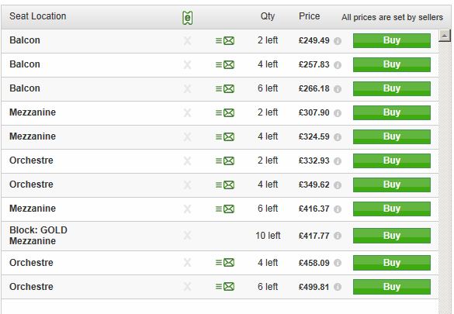This screenshot has width=454, height=314.
Task: Sort by the Seat Location column header
Action: (38, 16)
